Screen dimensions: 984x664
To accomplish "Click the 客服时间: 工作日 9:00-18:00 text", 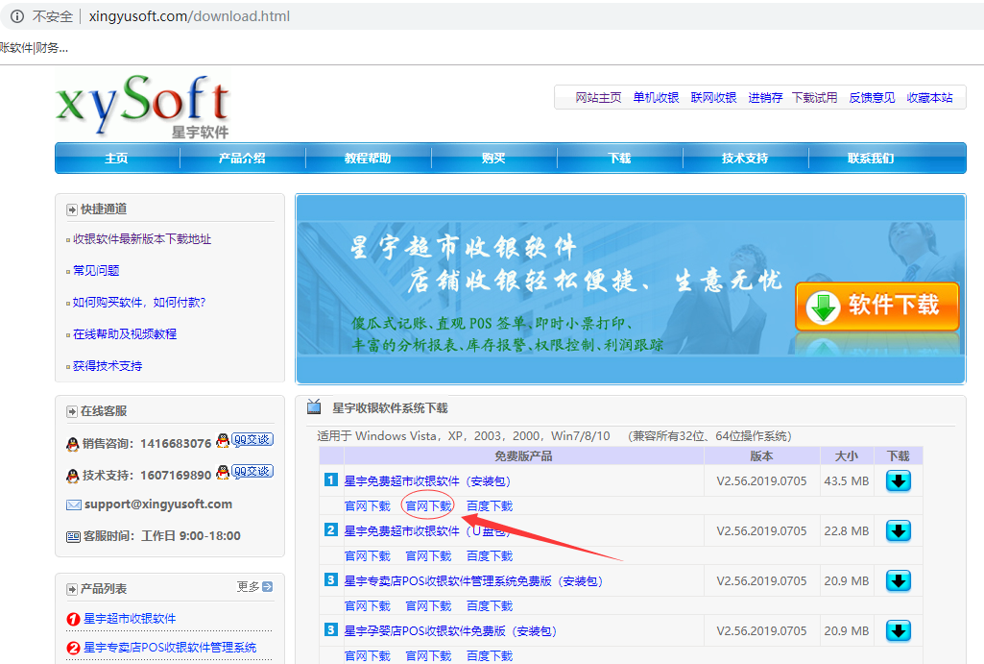I will click(x=162, y=536).
